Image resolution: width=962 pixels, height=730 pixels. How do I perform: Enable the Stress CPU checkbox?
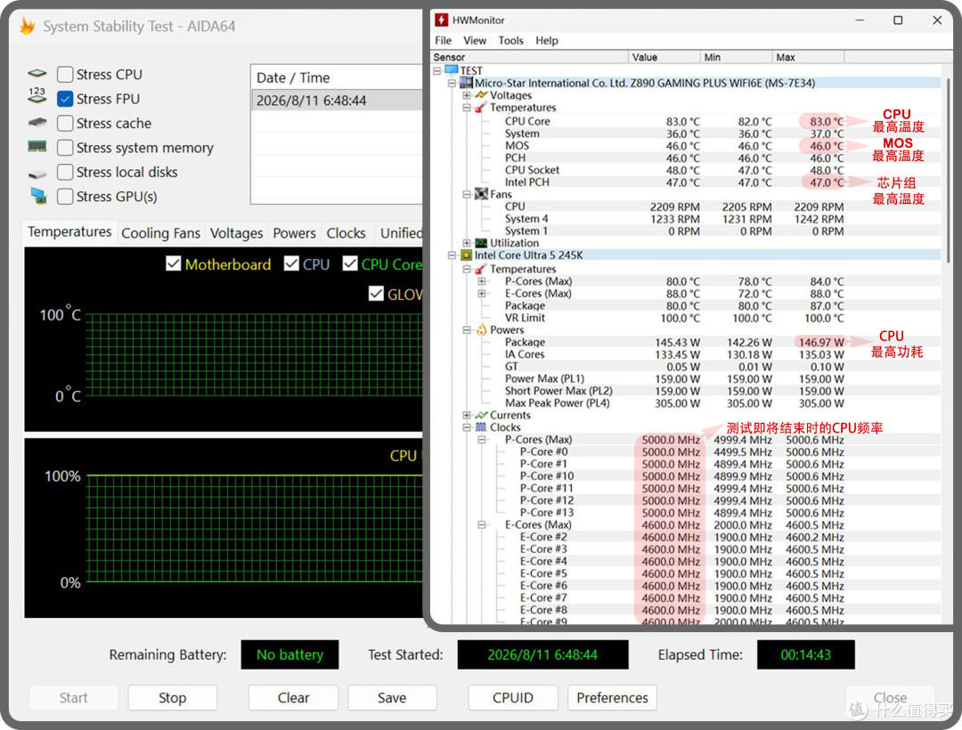point(65,74)
